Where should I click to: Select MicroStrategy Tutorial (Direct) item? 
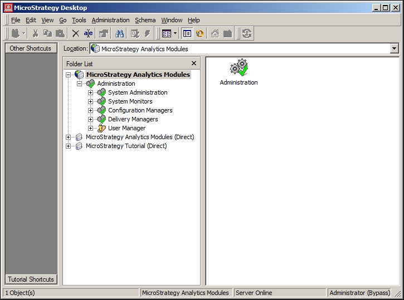pyautogui.click(x=126, y=146)
